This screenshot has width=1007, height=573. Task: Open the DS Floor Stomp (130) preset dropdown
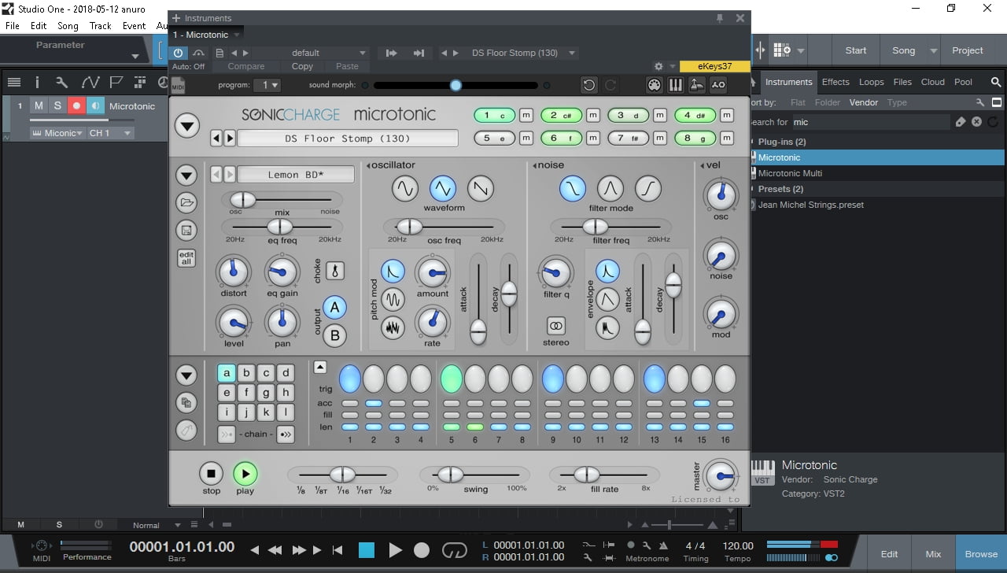tap(523, 53)
